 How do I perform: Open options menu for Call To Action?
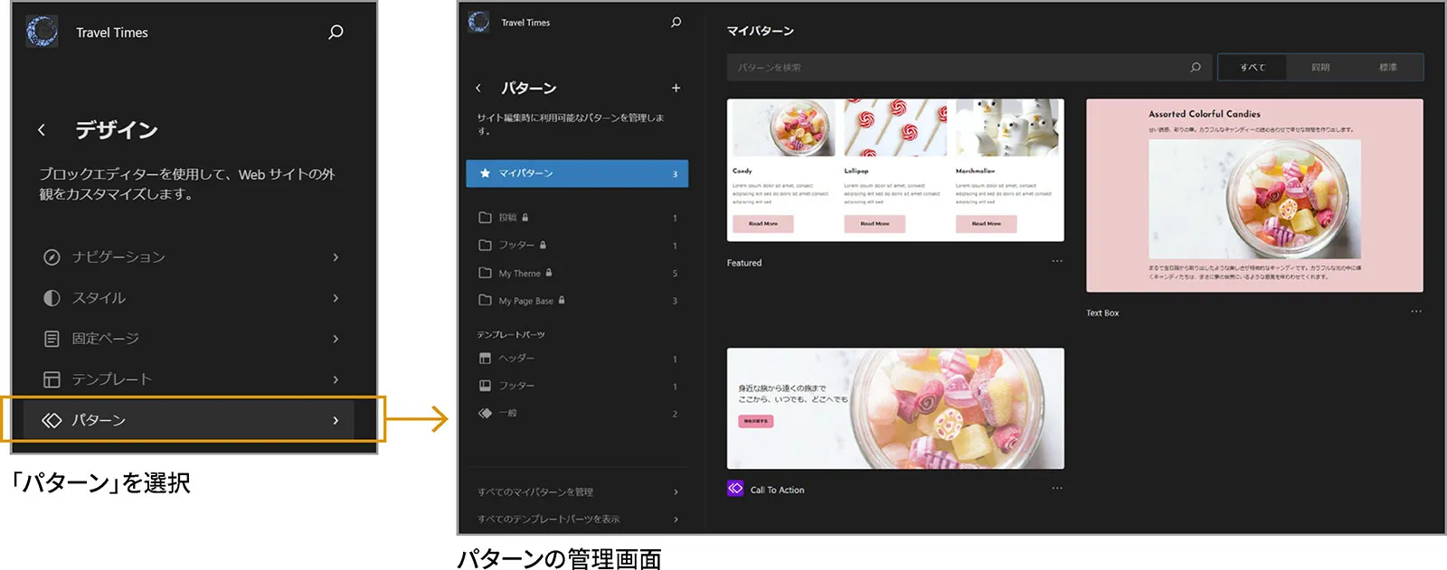[1056, 489]
